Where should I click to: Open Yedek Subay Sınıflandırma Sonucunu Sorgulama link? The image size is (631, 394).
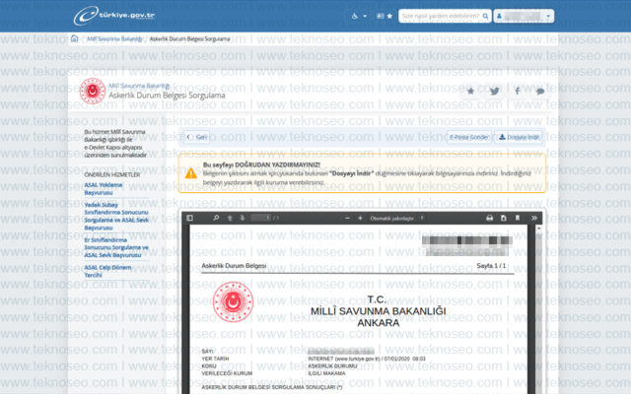tap(116, 216)
